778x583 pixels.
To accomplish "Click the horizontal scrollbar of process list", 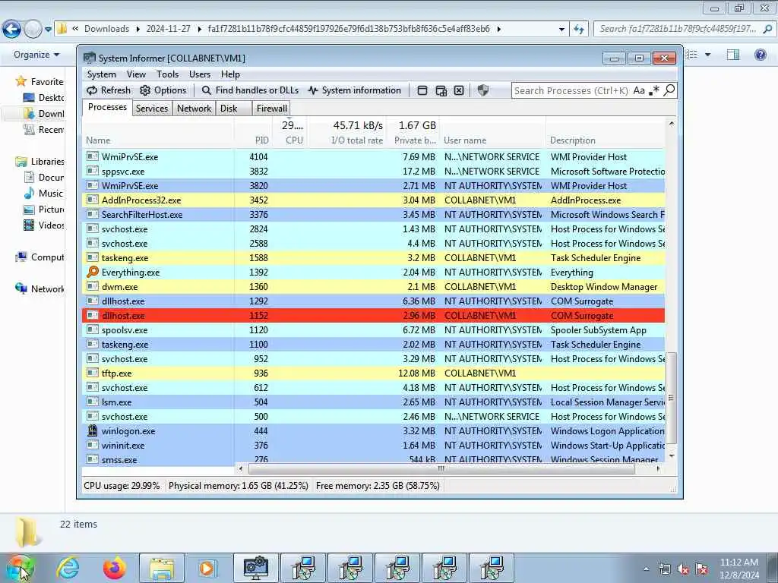I will 441,468.
